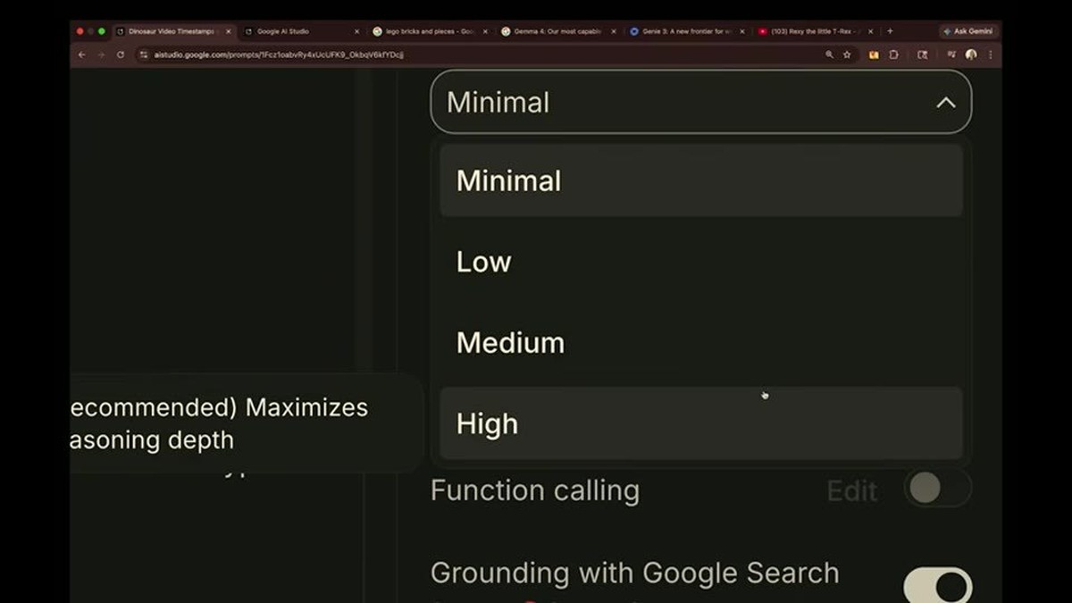Viewport: 1072px width, 603px height.
Task: Go back in browser history
Action: tap(81, 54)
